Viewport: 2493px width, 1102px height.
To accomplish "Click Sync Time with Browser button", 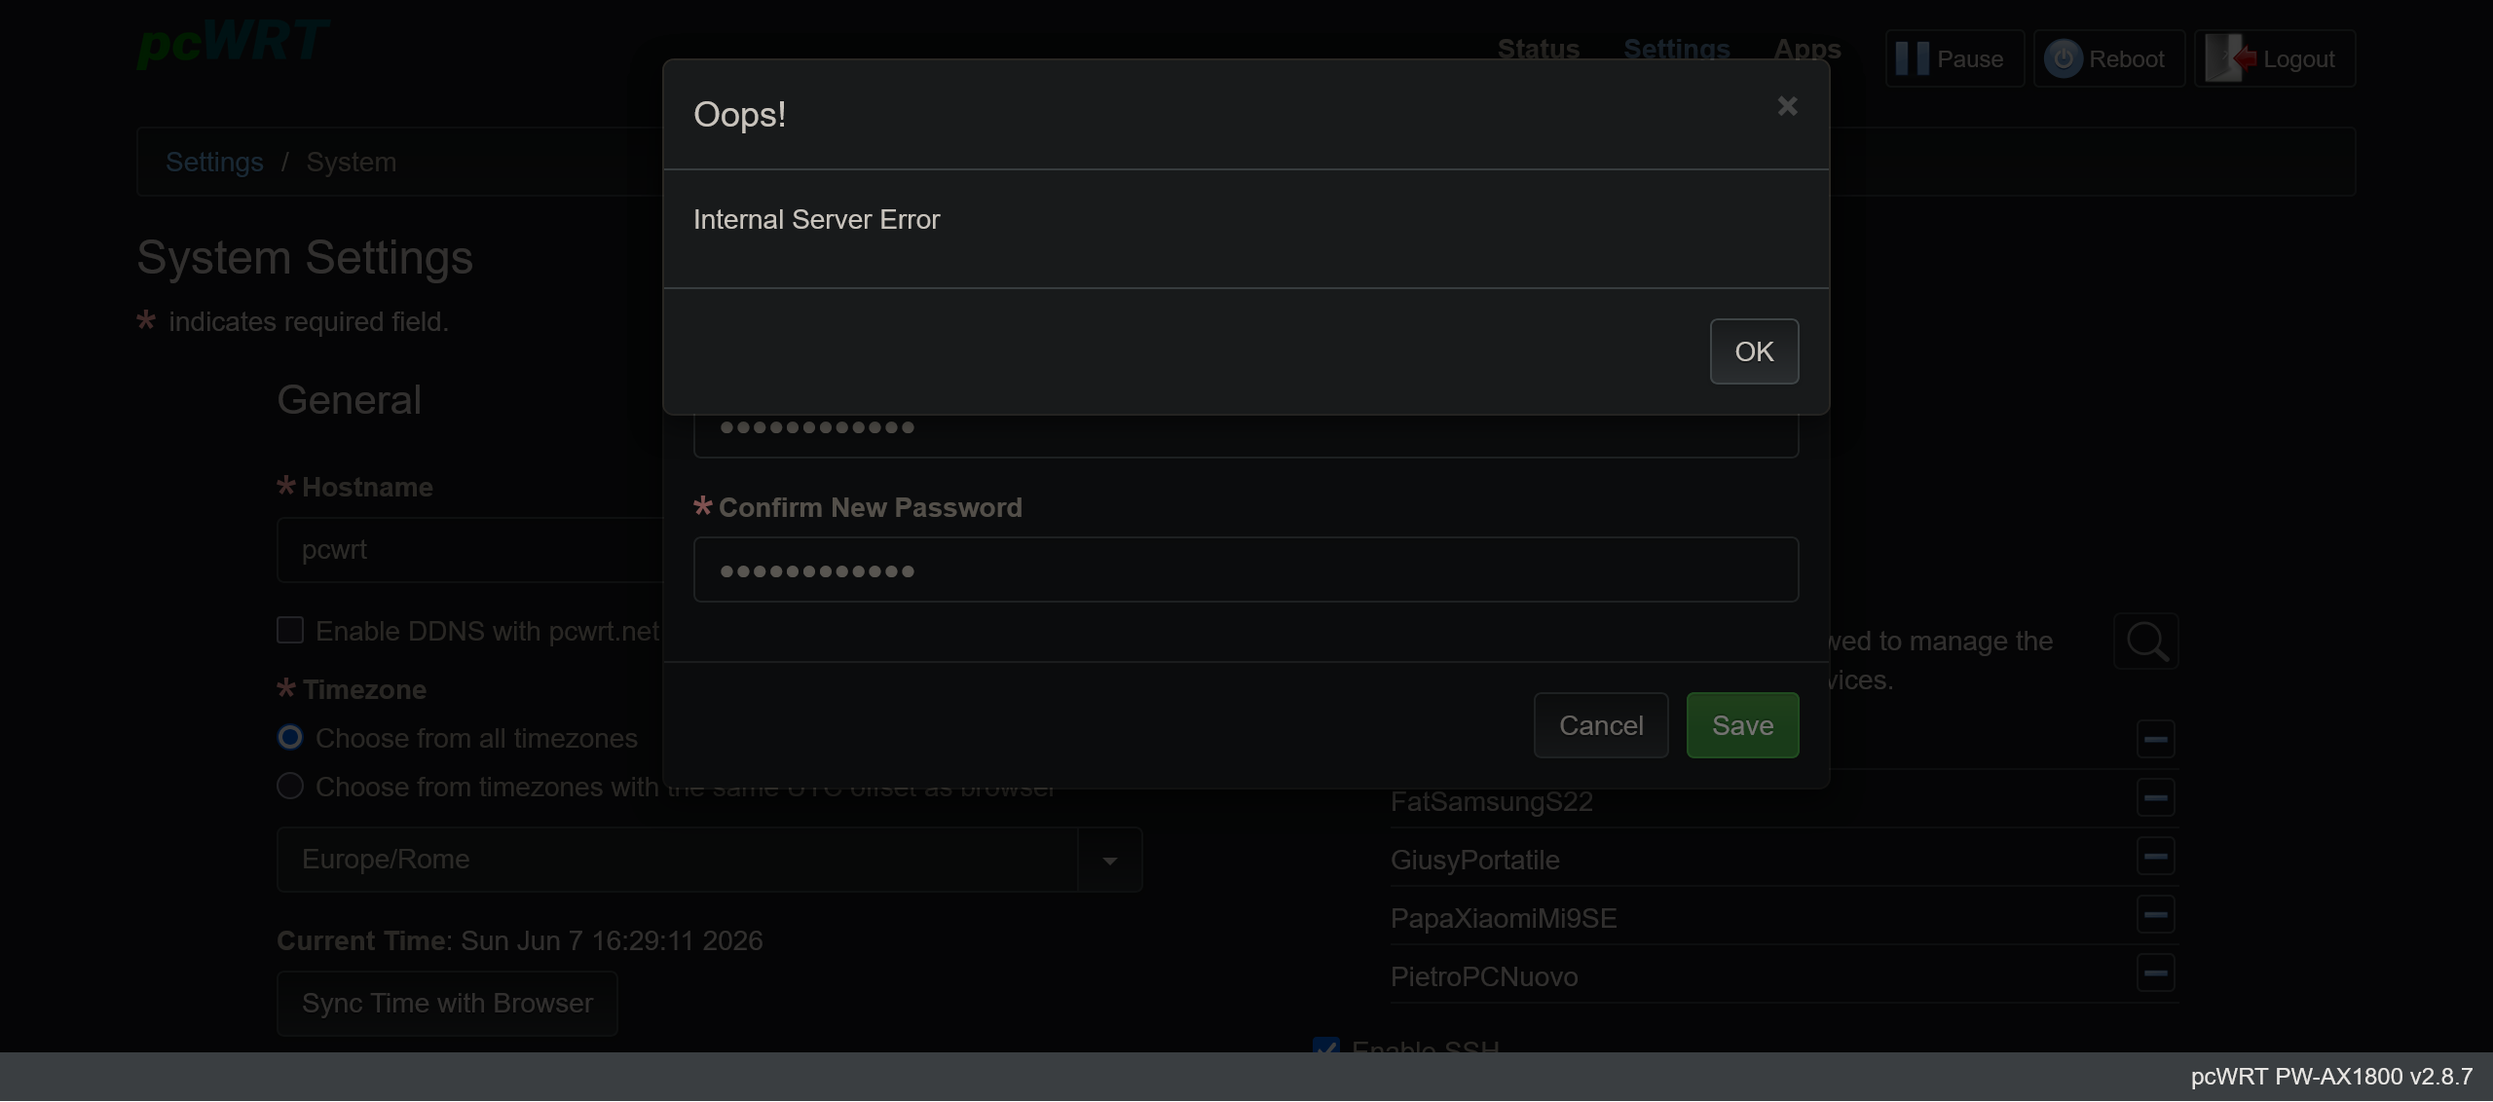I will click(x=447, y=1004).
